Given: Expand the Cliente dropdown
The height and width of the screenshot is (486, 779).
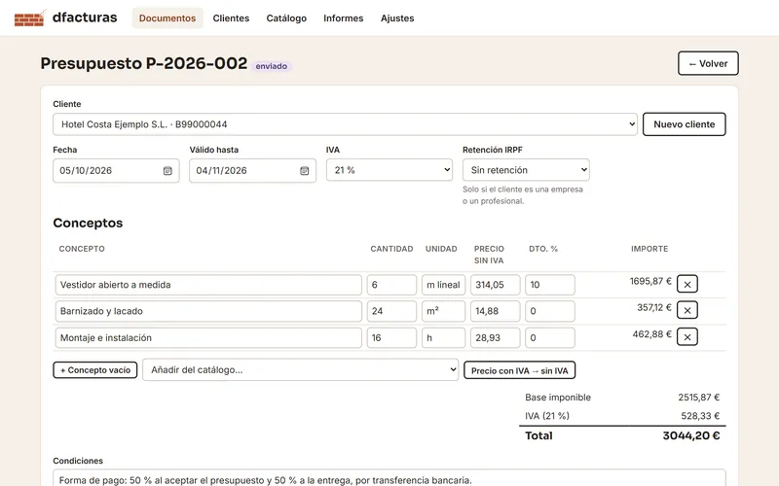Looking at the screenshot, I should [345, 124].
